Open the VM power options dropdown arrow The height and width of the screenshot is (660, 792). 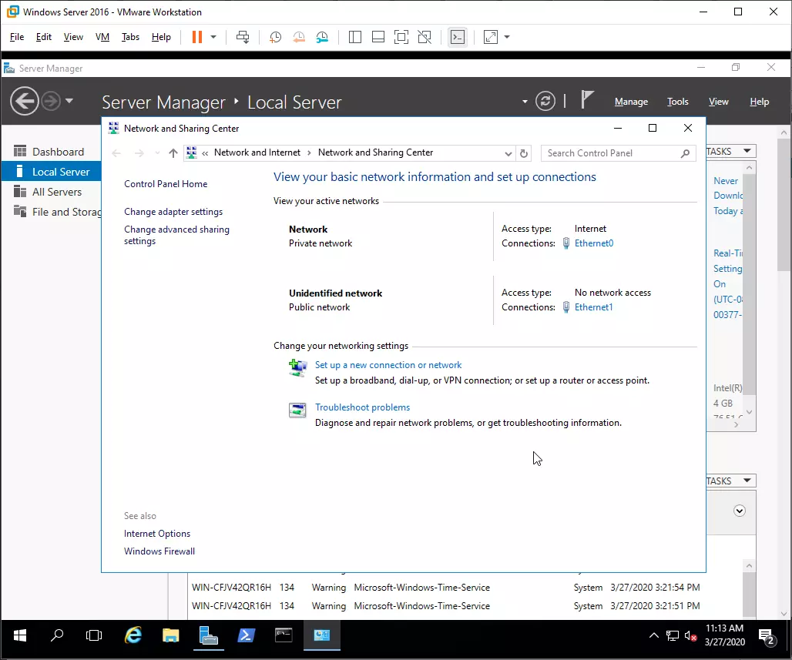[x=213, y=37]
